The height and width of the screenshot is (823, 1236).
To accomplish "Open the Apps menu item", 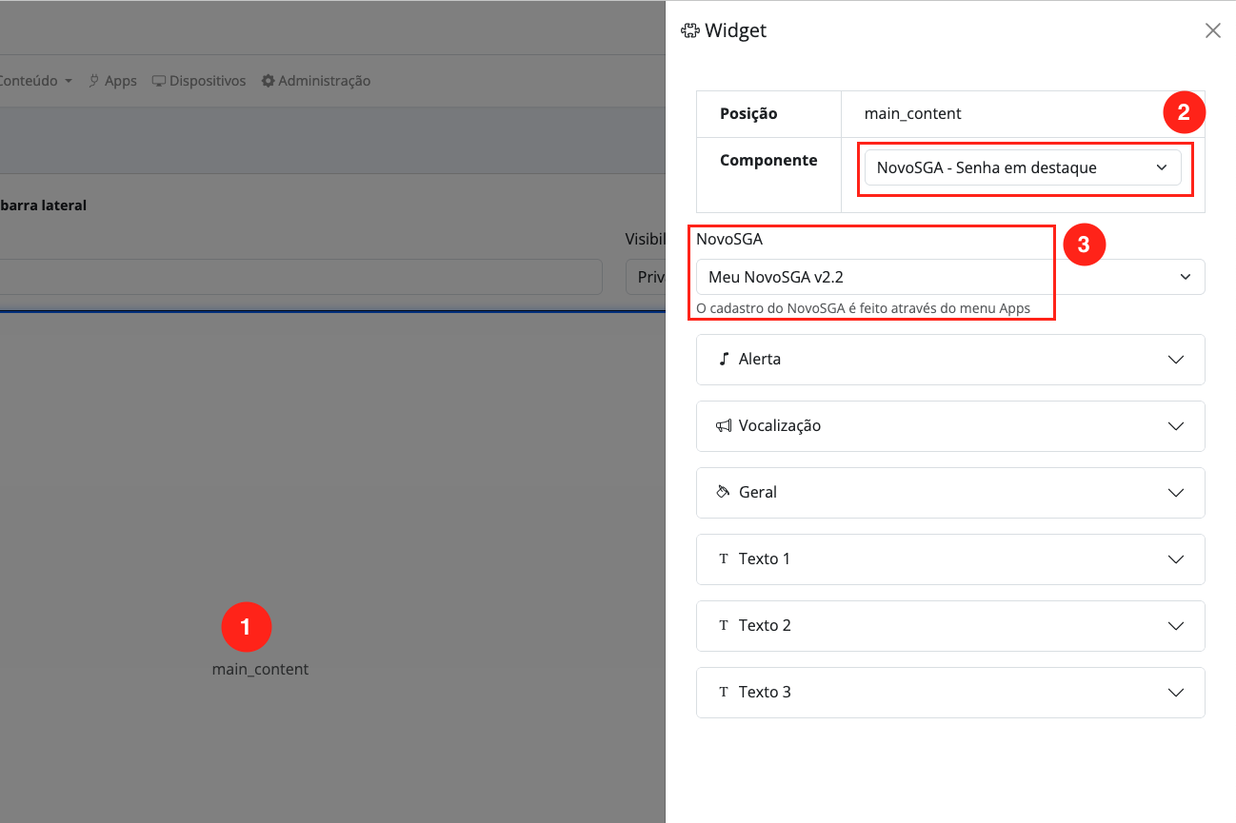I will (x=112, y=81).
